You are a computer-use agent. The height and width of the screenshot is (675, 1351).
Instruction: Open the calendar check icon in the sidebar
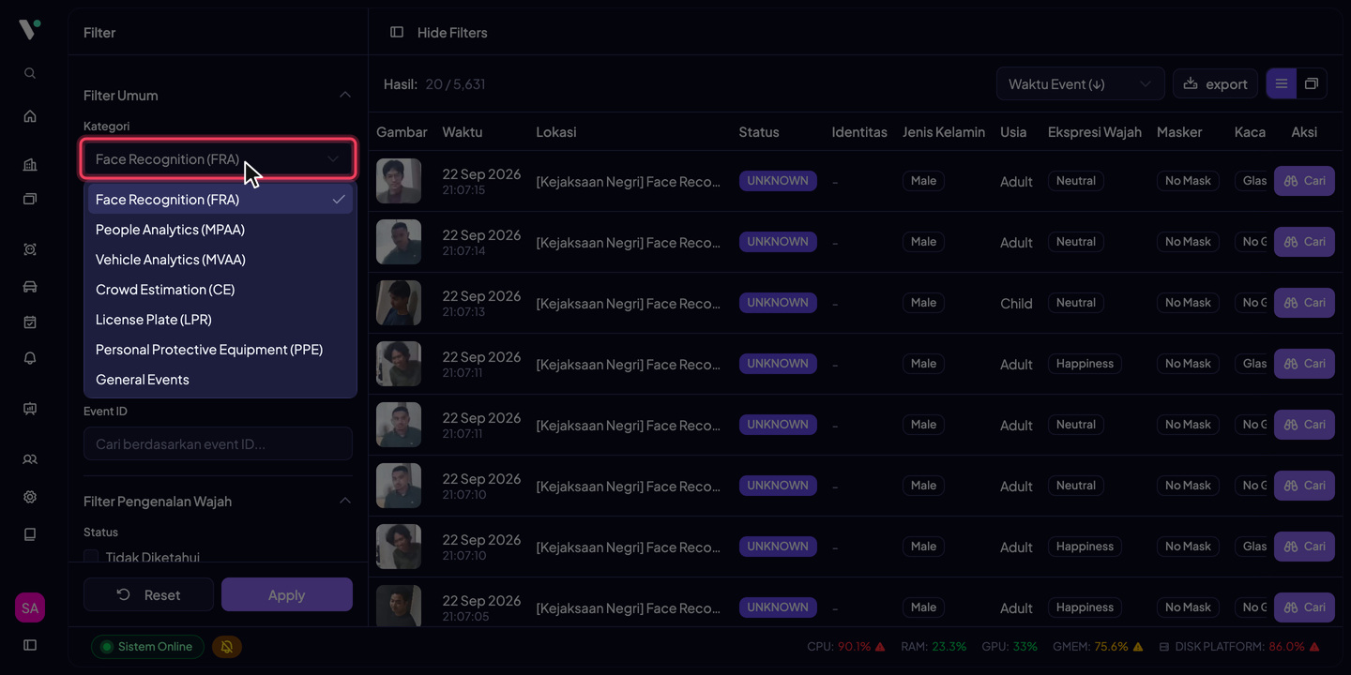point(30,322)
